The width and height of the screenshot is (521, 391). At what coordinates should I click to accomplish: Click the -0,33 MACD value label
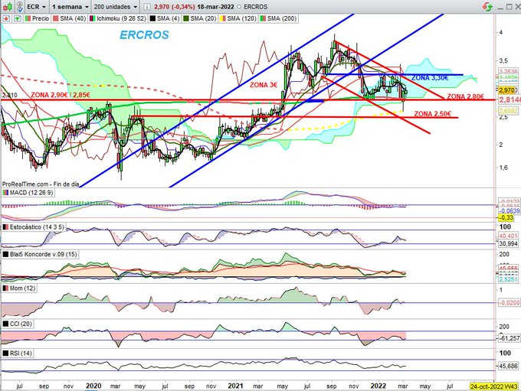pyautogui.click(x=506, y=218)
